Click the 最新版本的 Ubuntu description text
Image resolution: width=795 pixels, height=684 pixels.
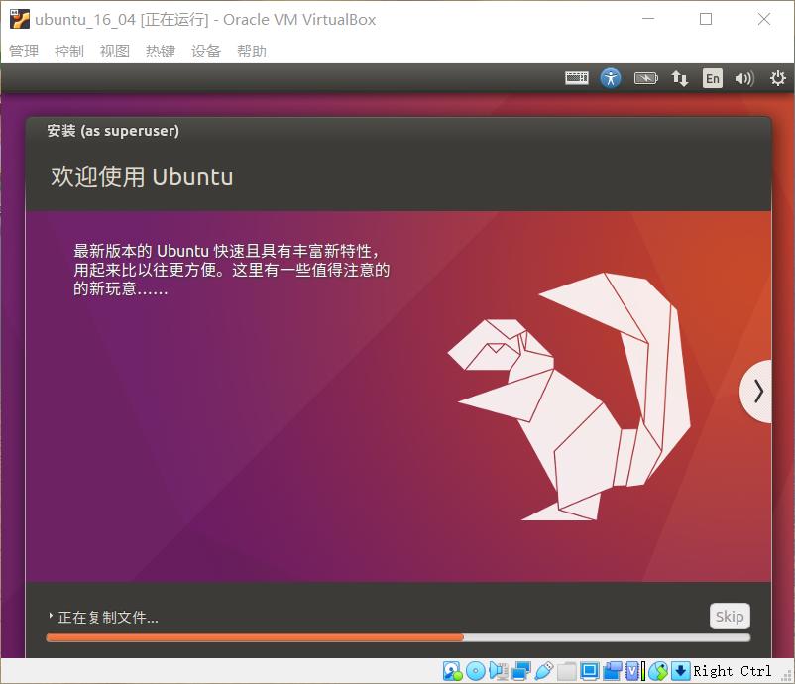[x=232, y=270]
